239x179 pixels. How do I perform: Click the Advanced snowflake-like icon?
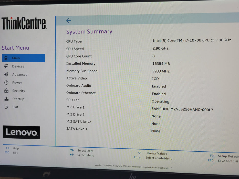pos(6,74)
